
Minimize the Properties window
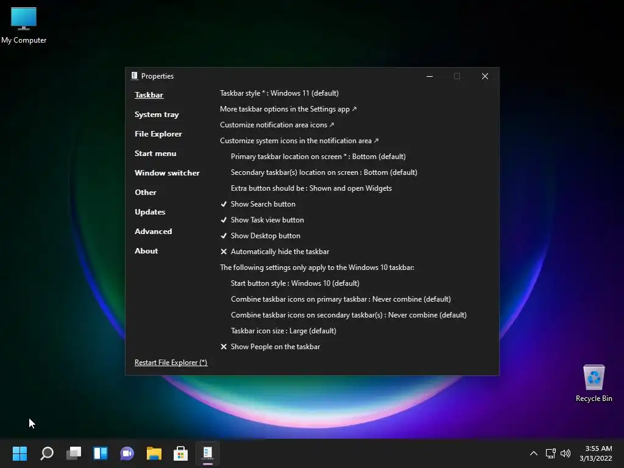[430, 76]
